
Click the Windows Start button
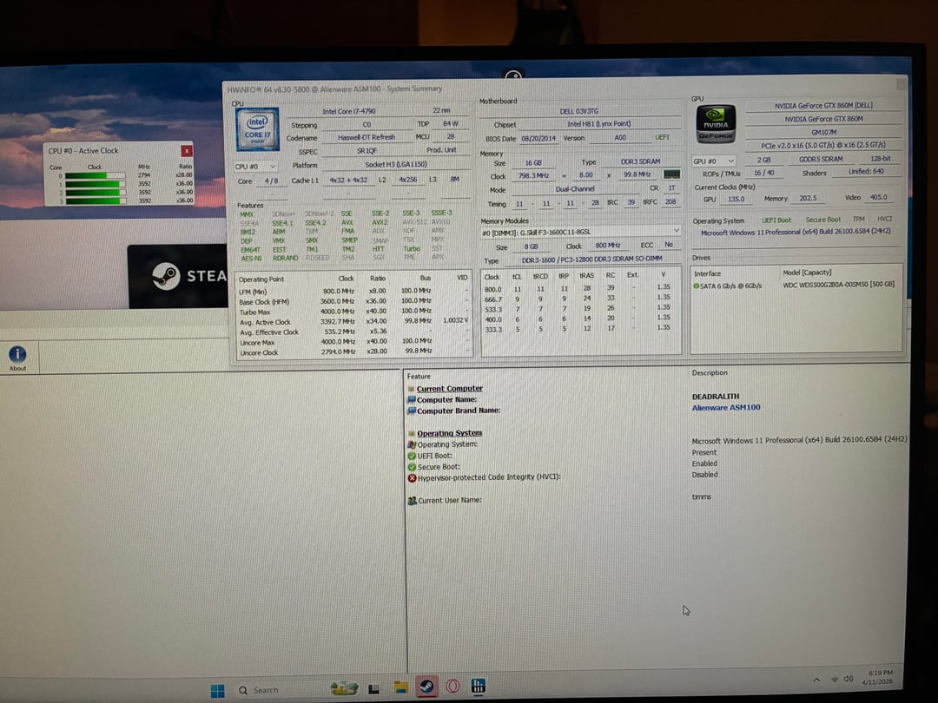[218, 691]
